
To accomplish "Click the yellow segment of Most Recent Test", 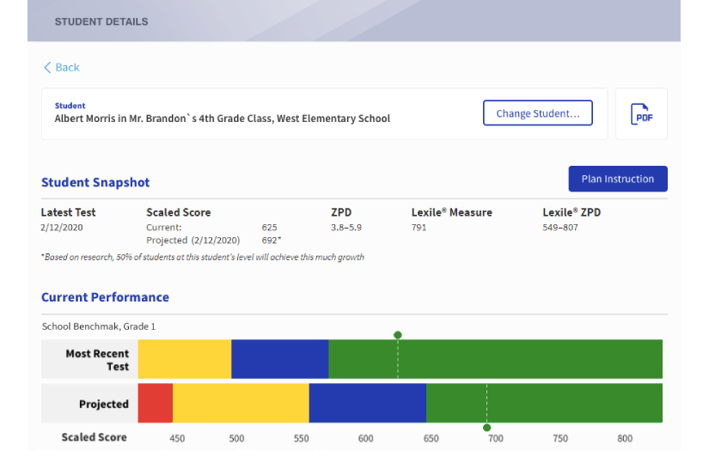I will (x=185, y=359).
